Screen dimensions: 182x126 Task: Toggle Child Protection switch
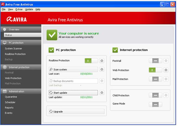pyautogui.click(x=156, y=95)
